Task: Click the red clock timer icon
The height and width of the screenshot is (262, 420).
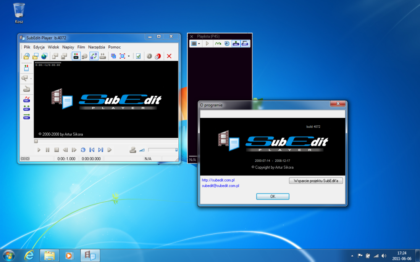Action: (158, 56)
